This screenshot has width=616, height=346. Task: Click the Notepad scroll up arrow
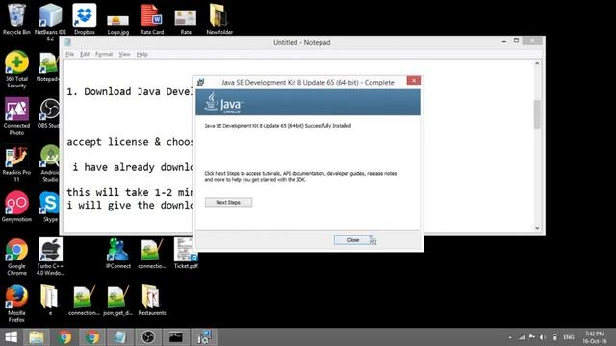click(x=537, y=63)
